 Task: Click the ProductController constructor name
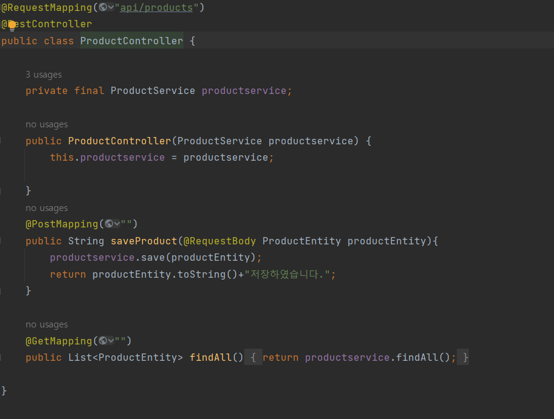tap(120, 141)
